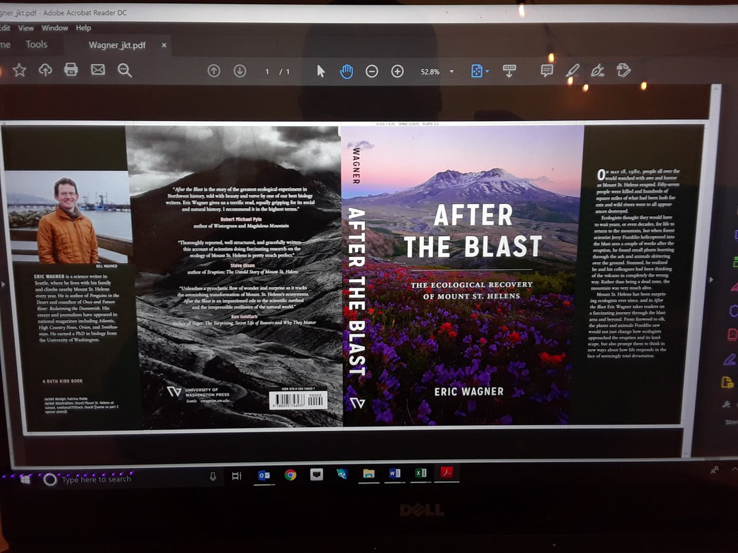Collapse right tools pane with arrow handle

[712, 280]
